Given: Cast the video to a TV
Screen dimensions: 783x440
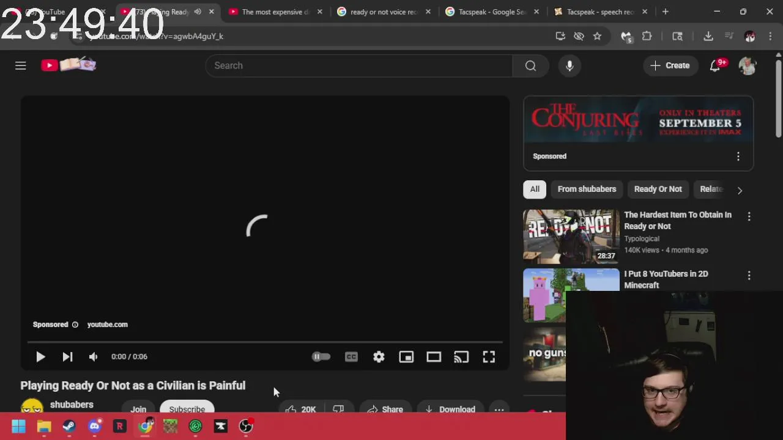Looking at the screenshot, I should [x=461, y=357].
